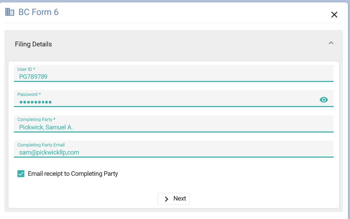Click the right chevron inside Next button

(x=166, y=199)
